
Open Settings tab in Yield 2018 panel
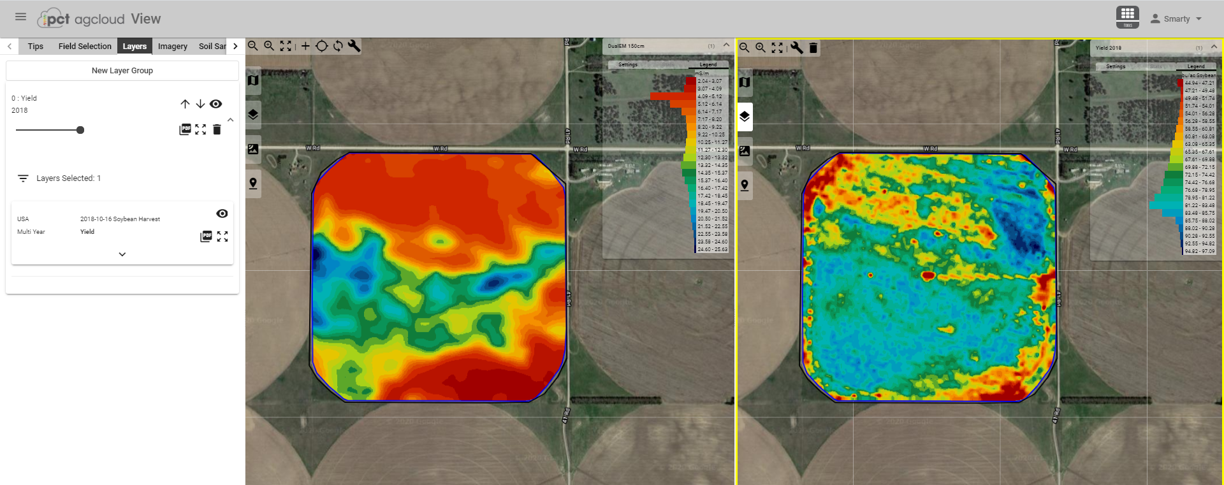coord(1116,66)
